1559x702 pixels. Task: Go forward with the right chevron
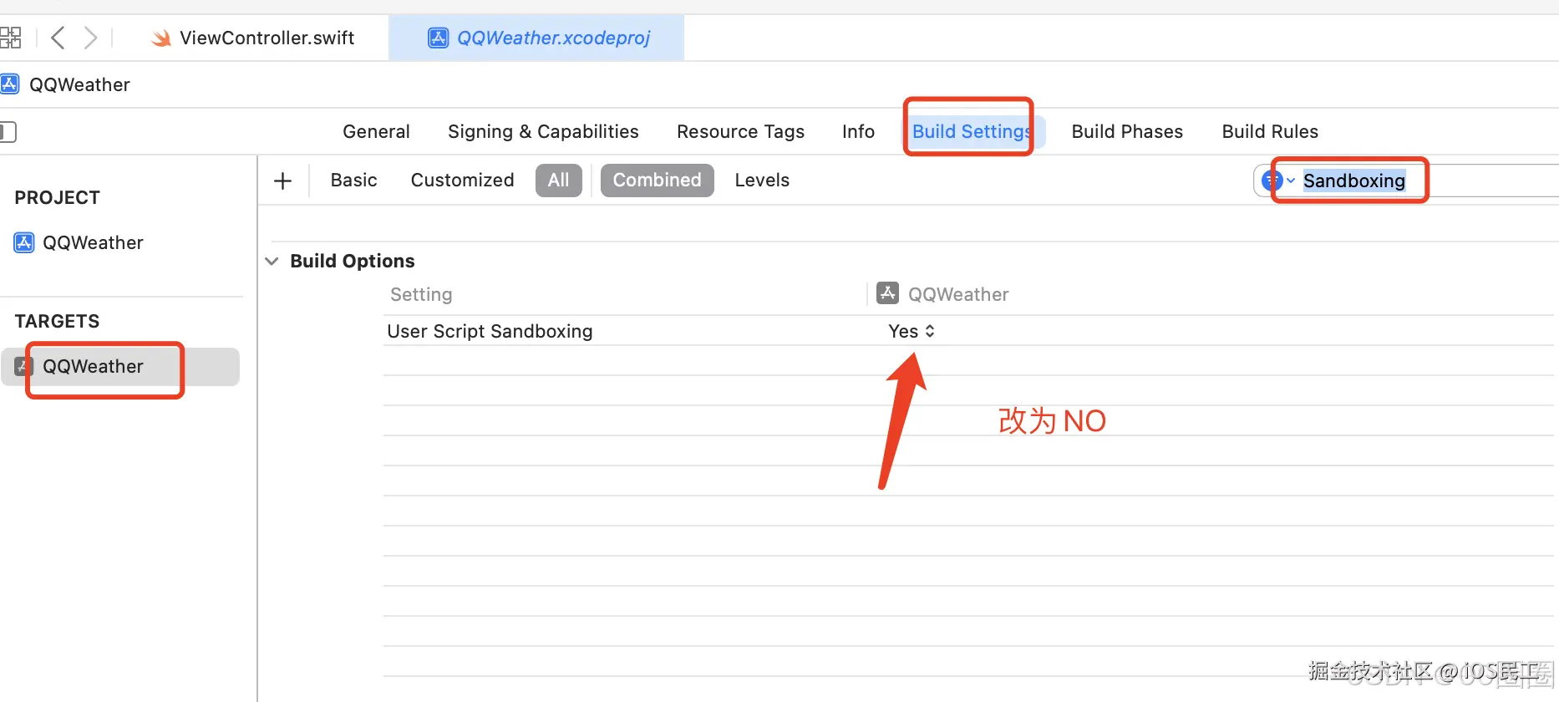(x=90, y=38)
